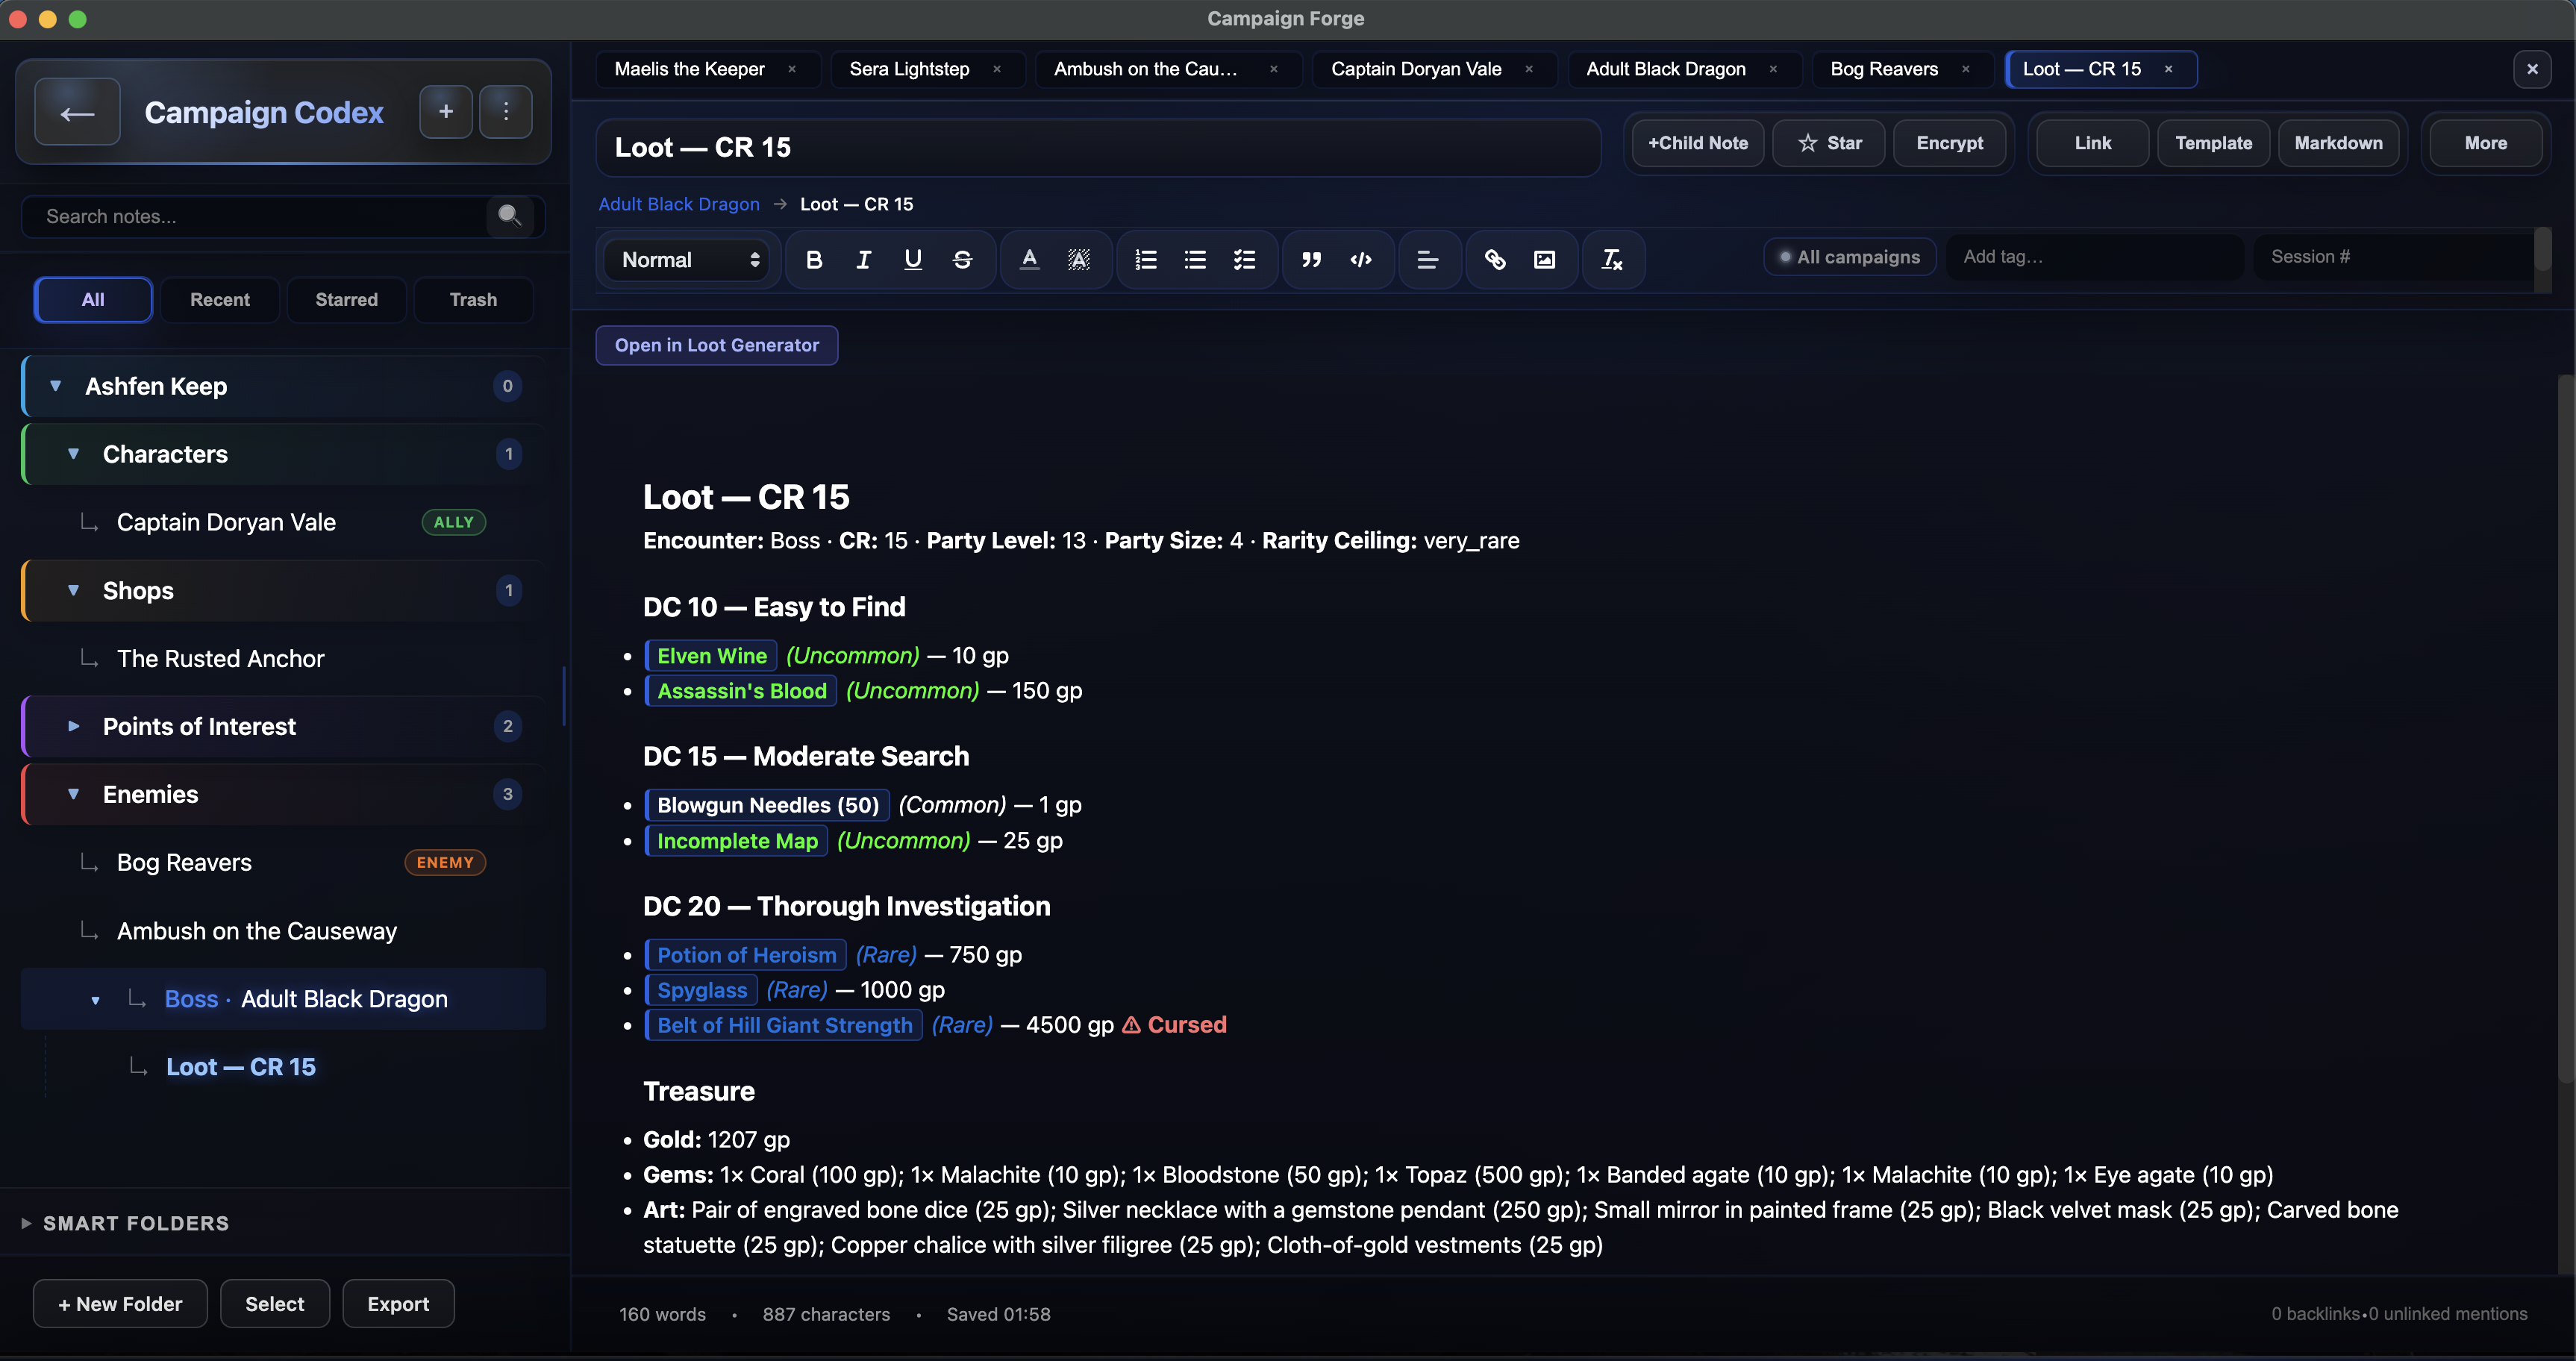Screen dimensions: 2576x1361
Task: Collapse the Enemies folder
Action: [x=74, y=794]
